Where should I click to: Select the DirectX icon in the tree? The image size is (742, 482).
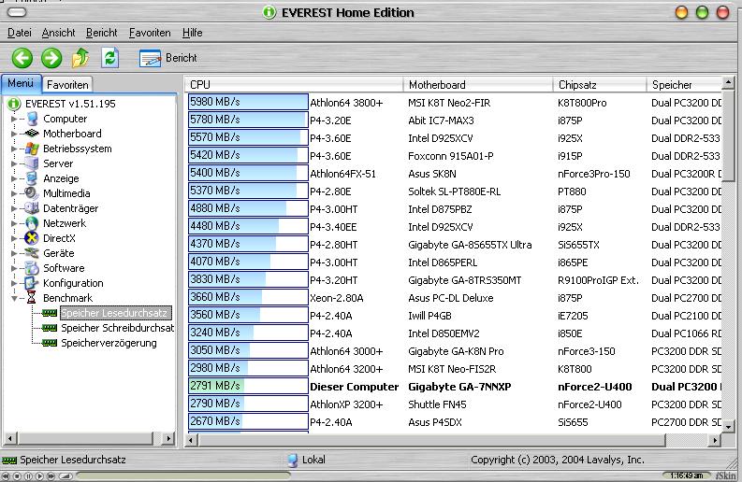point(32,238)
